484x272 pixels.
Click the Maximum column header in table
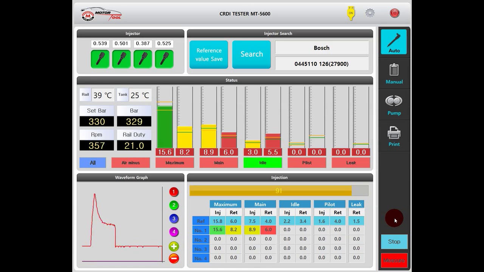point(225,204)
